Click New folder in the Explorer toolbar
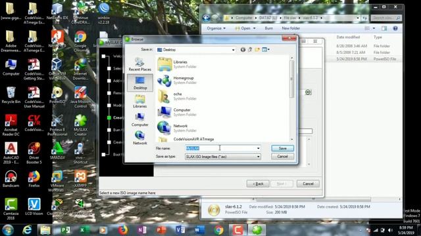This screenshot has width=421, height=236. (291, 28)
